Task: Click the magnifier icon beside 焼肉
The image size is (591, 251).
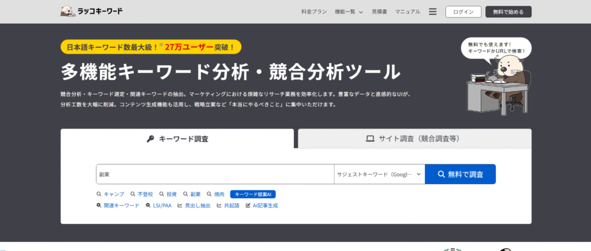Action: pyautogui.click(x=210, y=194)
